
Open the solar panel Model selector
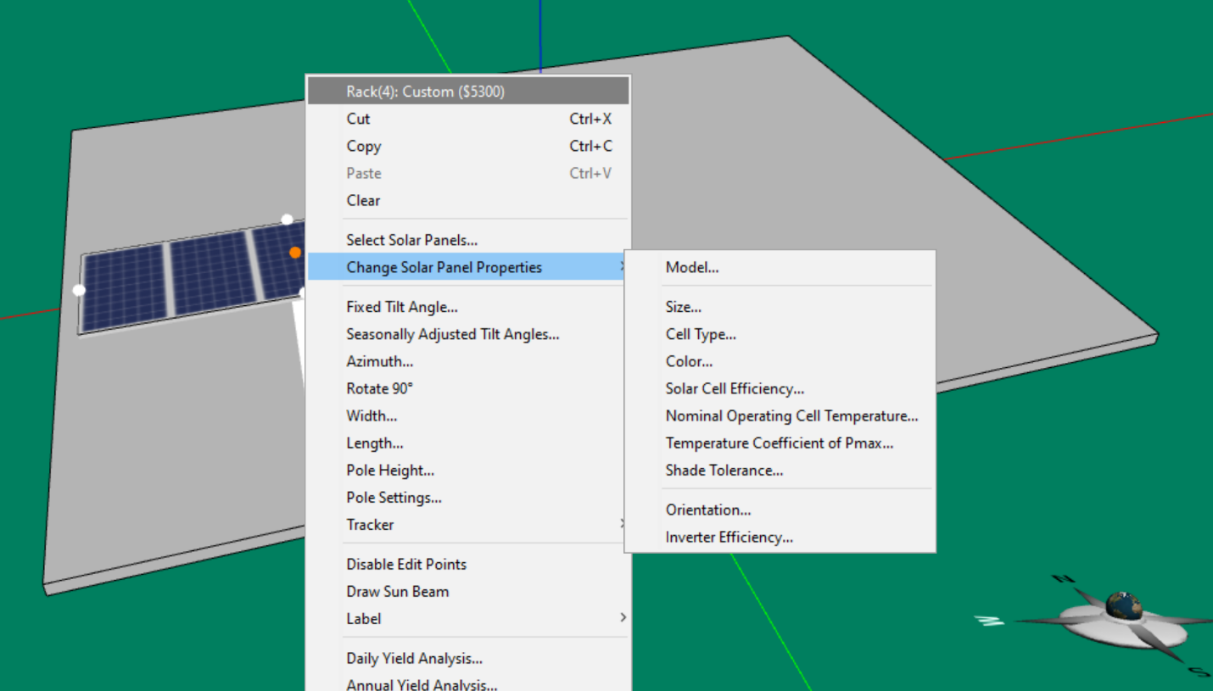tap(691, 266)
